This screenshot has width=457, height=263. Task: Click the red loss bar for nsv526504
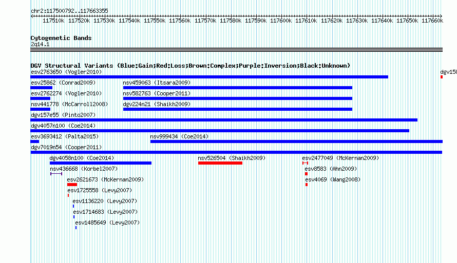coord(220,163)
